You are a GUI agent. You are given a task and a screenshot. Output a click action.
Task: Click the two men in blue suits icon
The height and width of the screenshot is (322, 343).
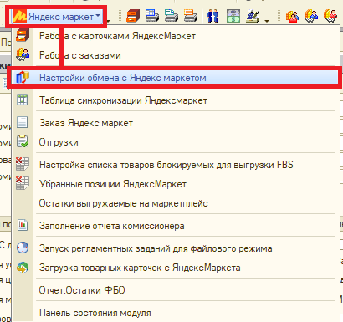[212, 16]
